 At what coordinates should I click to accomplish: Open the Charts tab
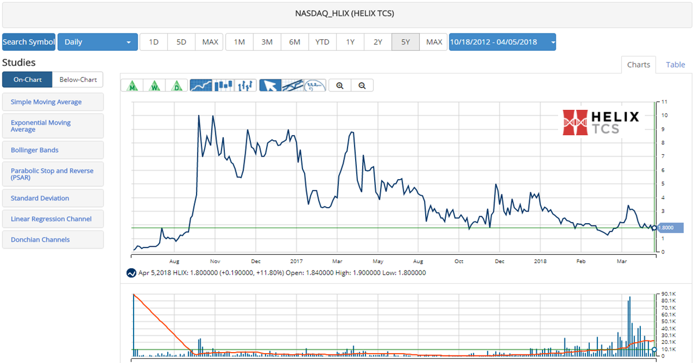point(638,65)
